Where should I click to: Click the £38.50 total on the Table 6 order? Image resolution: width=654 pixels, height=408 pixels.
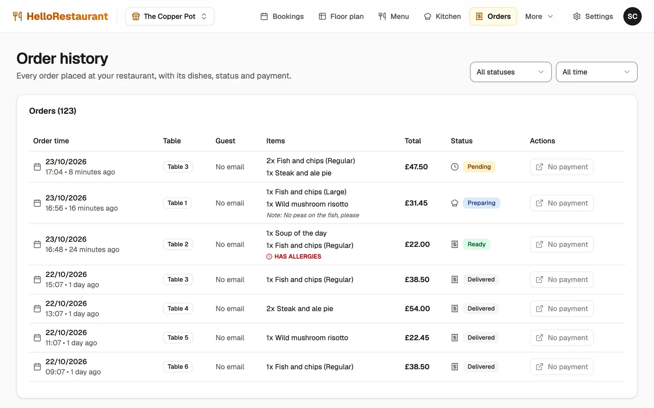point(417,367)
